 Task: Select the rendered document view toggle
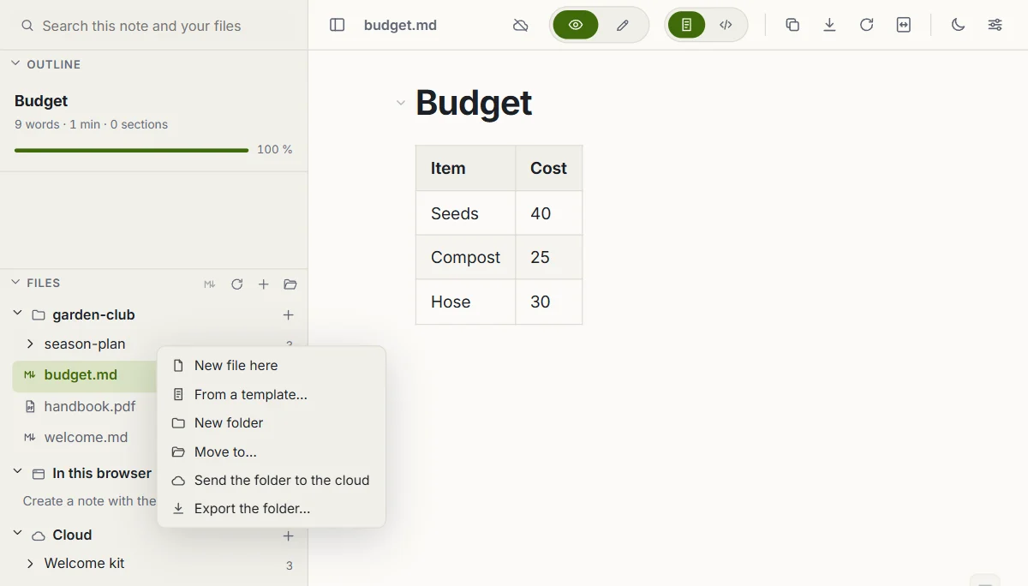tap(686, 25)
